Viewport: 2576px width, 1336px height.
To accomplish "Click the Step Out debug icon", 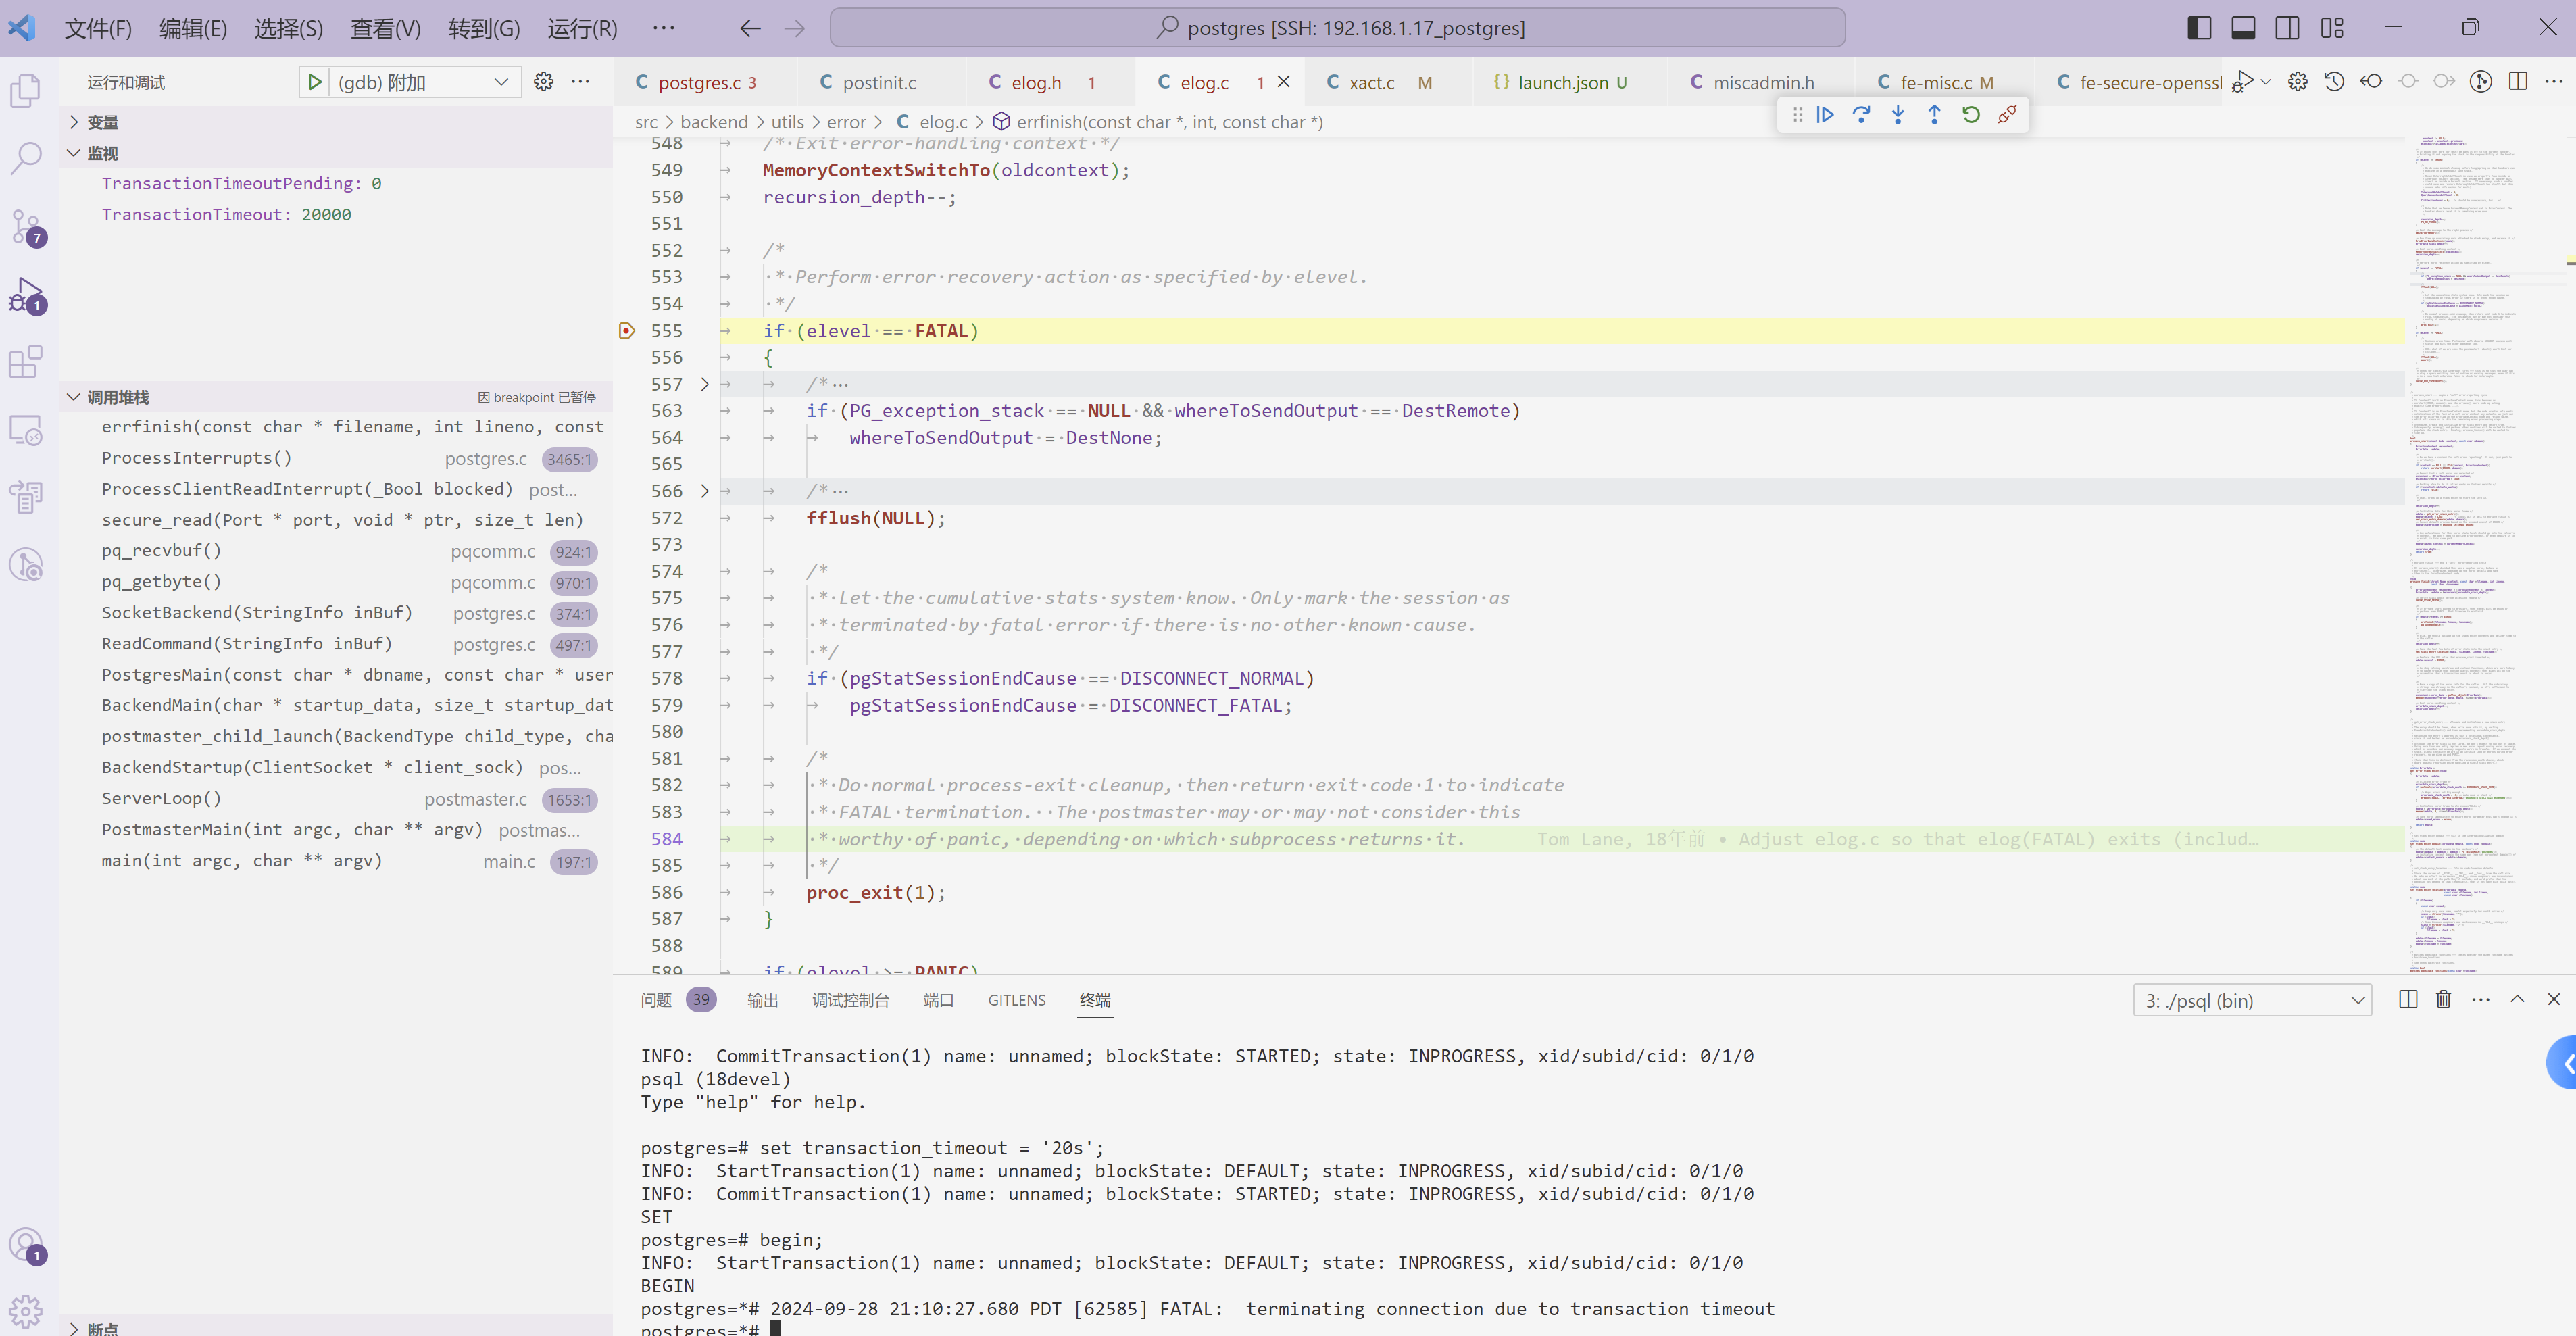I will click(1934, 115).
